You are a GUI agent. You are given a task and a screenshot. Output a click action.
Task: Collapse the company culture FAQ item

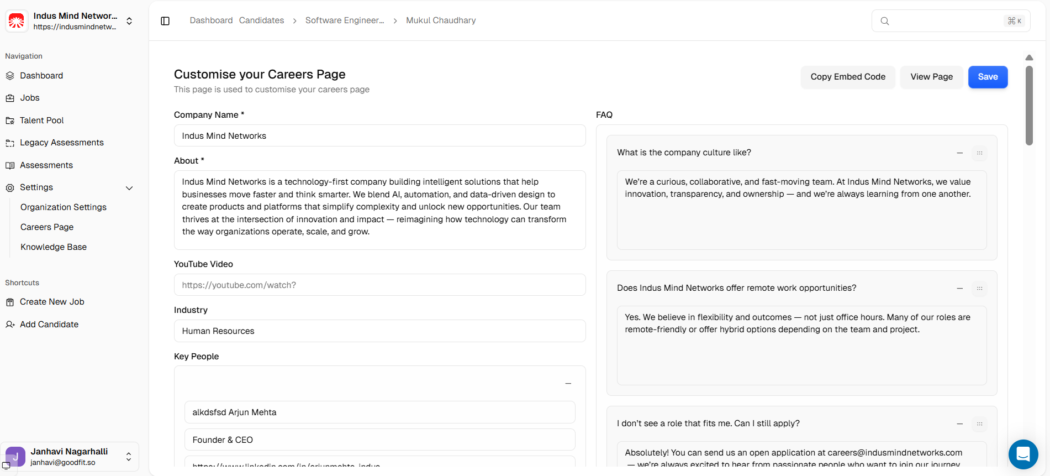[x=960, y=153]
